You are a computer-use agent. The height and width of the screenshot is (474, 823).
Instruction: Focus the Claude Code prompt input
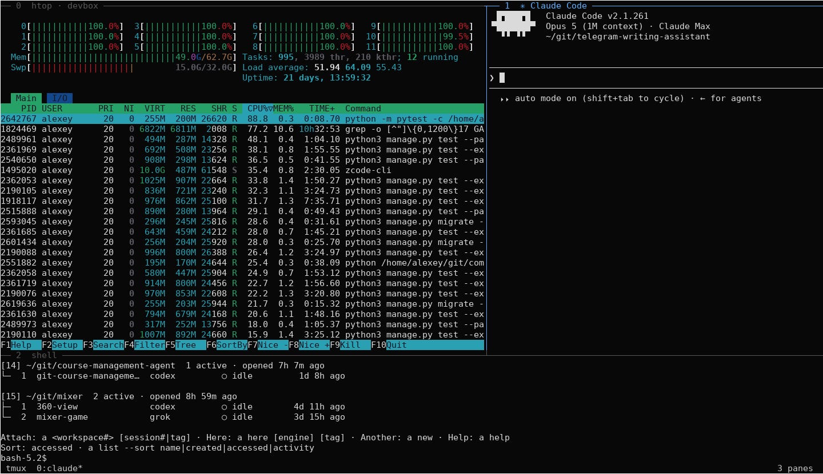656,78
